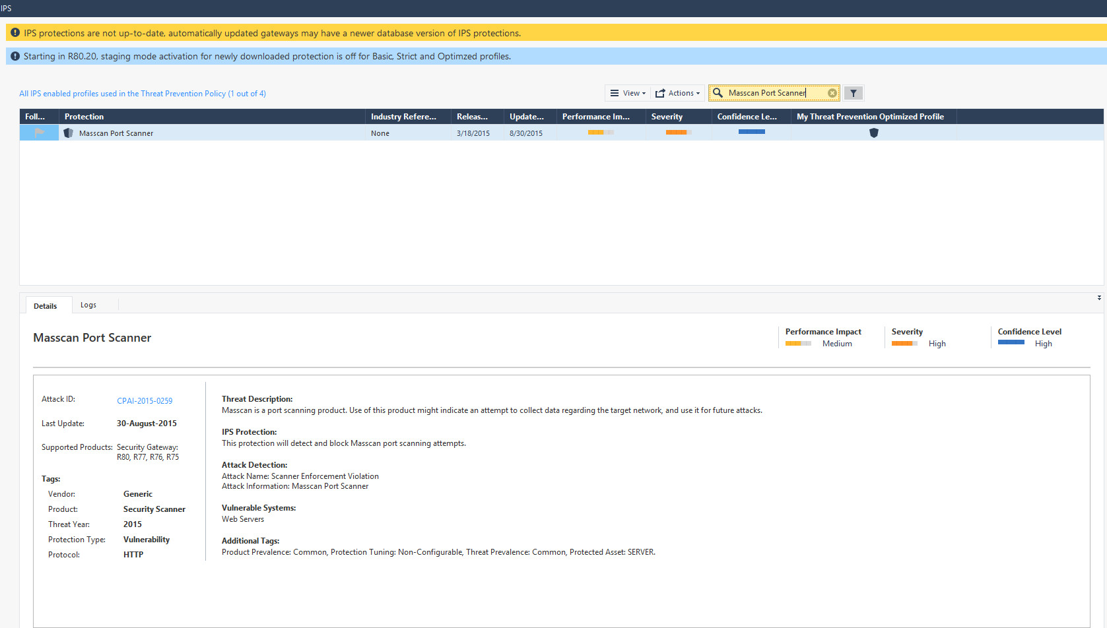Click the 'Security Scanner' product tag value
This screenshot has width=1107, height=628.
click(x=154, y=509)
